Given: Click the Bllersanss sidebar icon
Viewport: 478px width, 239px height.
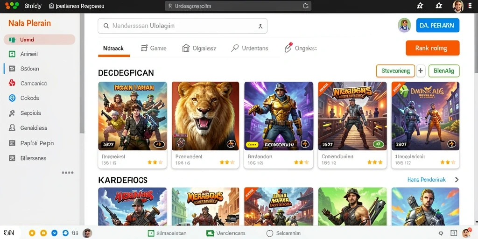Looking at the screenshot, I should pos(12,158).
